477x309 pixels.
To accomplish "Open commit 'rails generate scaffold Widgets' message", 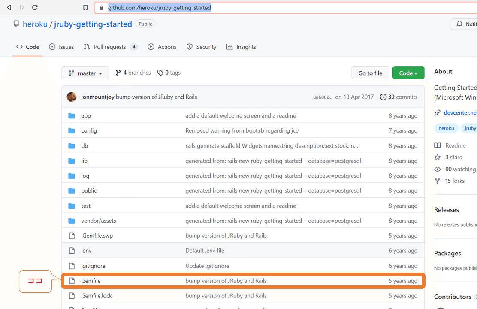I will [x=272, y=146].
